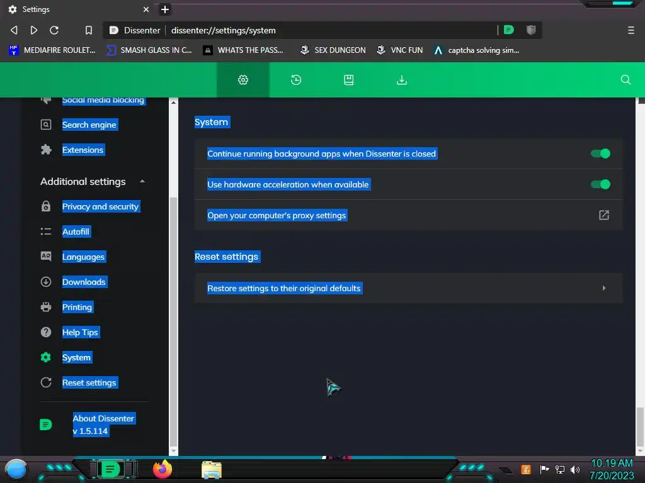Click the sidebar scrollbar down arrow

click(174, 451)
